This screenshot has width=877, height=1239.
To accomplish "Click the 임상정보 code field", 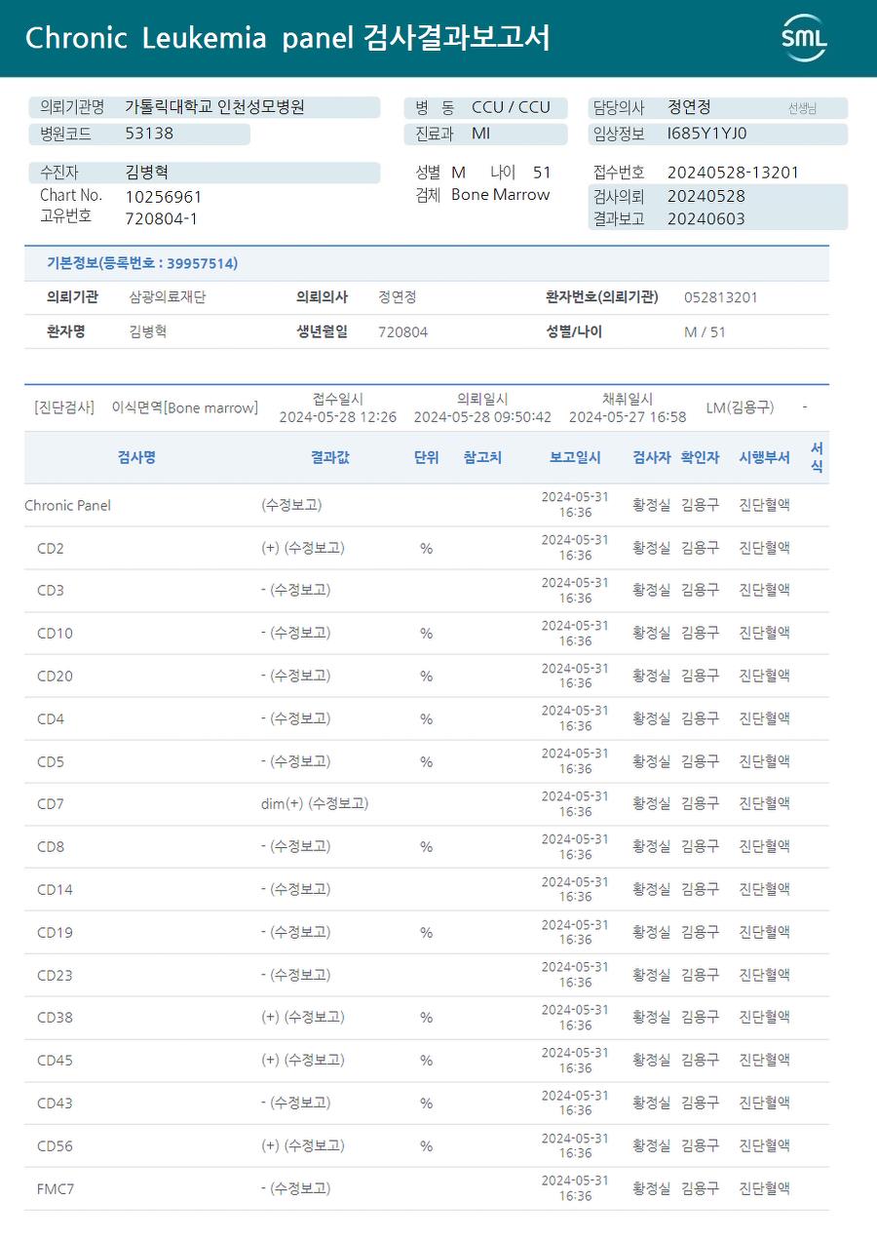I will [706, 134].
